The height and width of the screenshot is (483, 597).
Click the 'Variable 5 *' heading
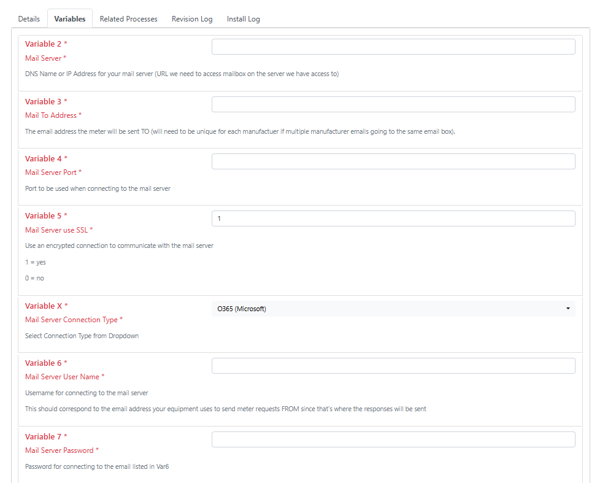(46, 216)
